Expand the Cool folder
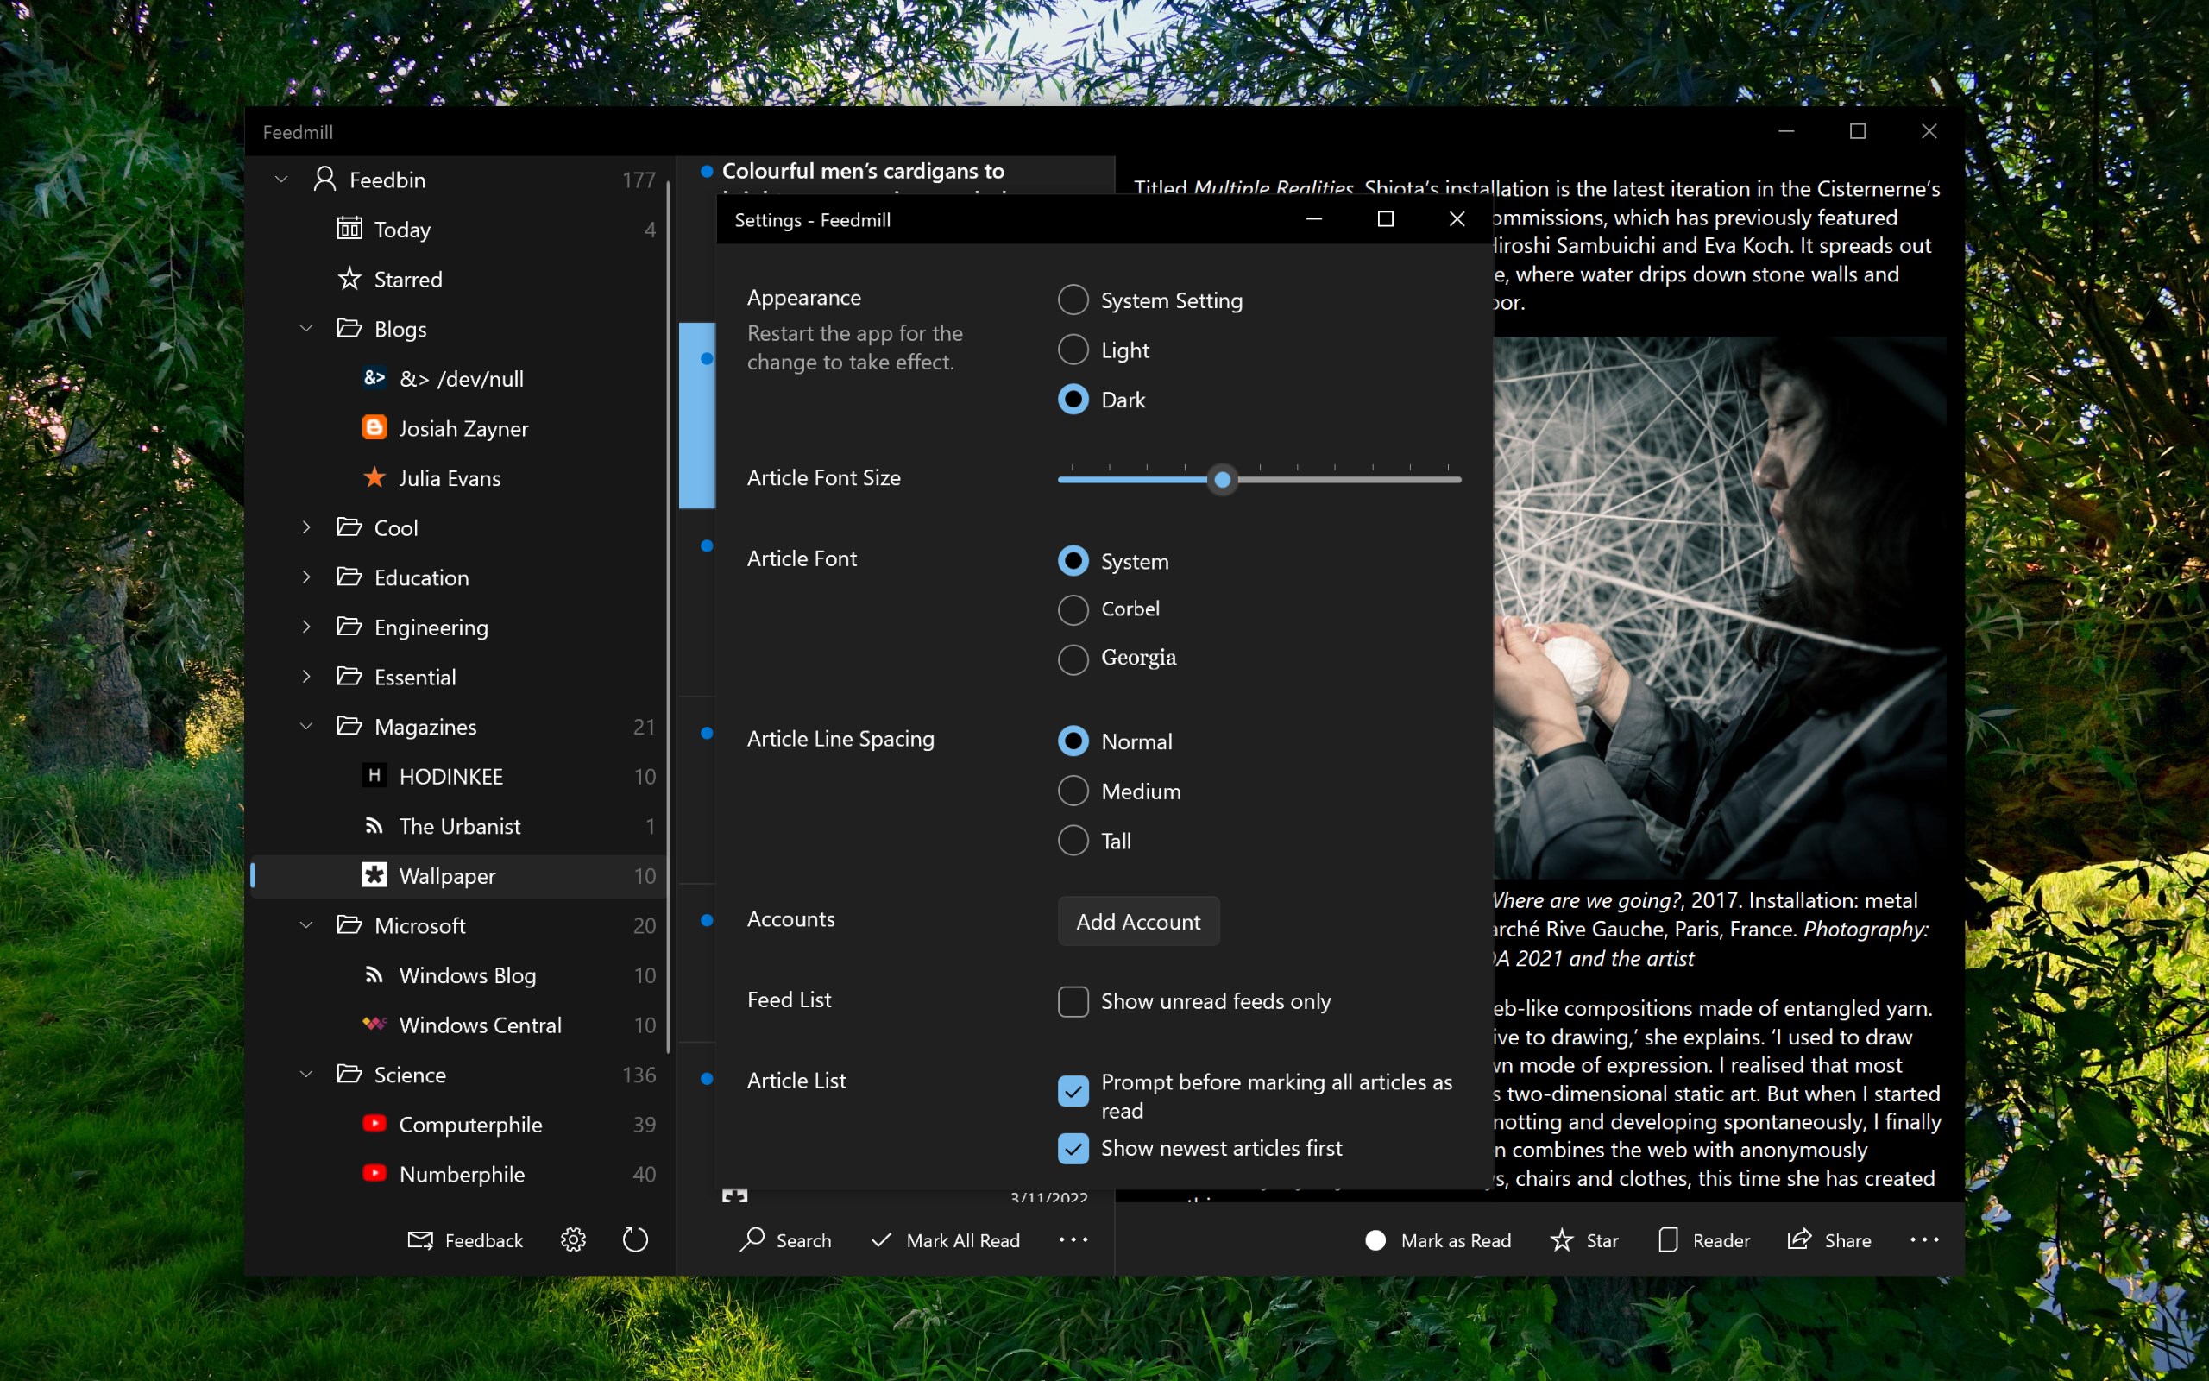 305,527
